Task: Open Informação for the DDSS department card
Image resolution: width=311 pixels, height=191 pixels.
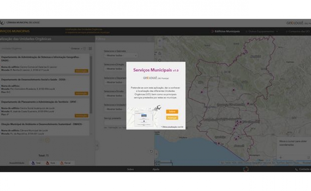Action: (82, 93)
